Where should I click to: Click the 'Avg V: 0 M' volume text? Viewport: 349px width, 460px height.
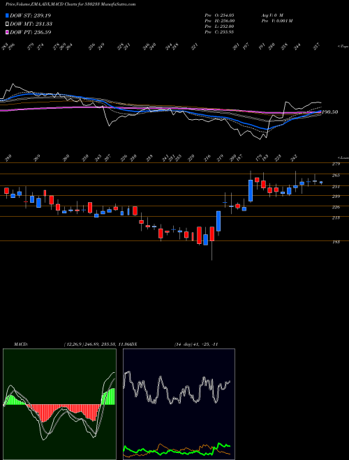(x=272, y=15)
